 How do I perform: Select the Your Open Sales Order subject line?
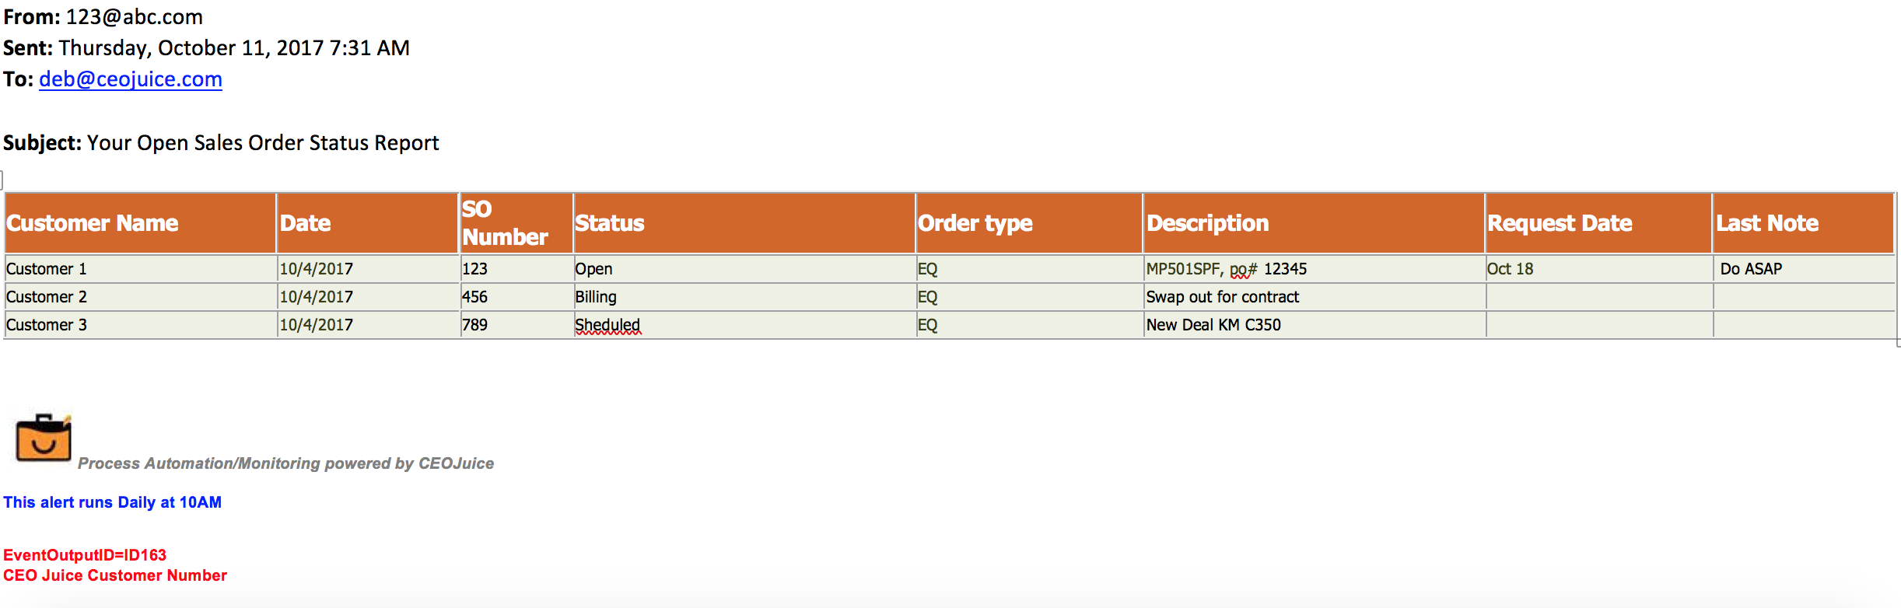(221, 143)
